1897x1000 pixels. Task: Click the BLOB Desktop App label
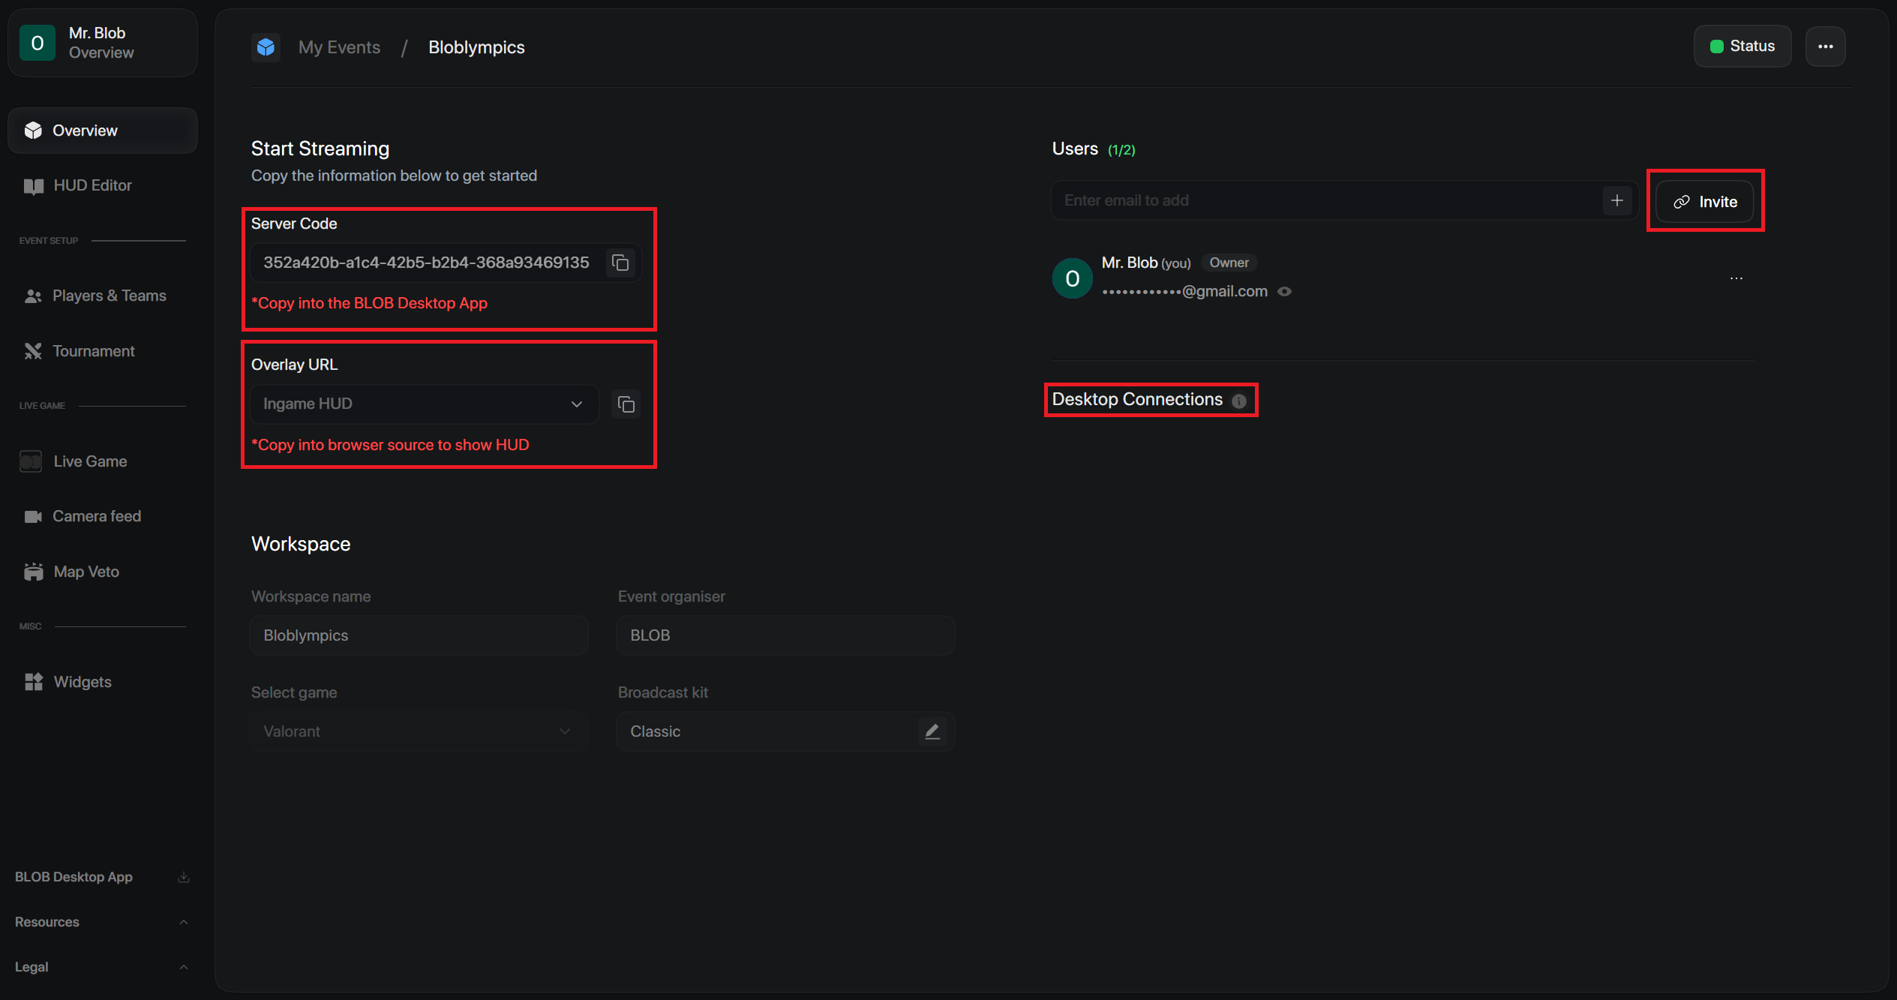(x=74, y=877)
